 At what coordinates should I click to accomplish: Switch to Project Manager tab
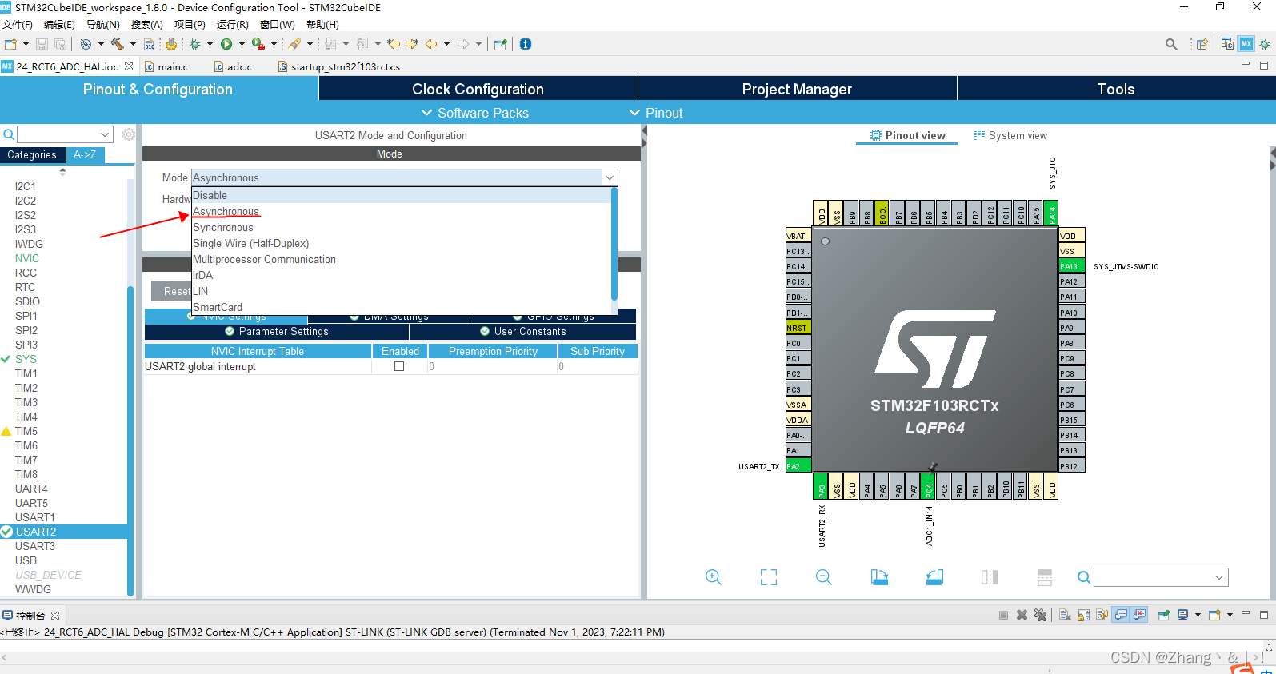[x=797, y=89]
